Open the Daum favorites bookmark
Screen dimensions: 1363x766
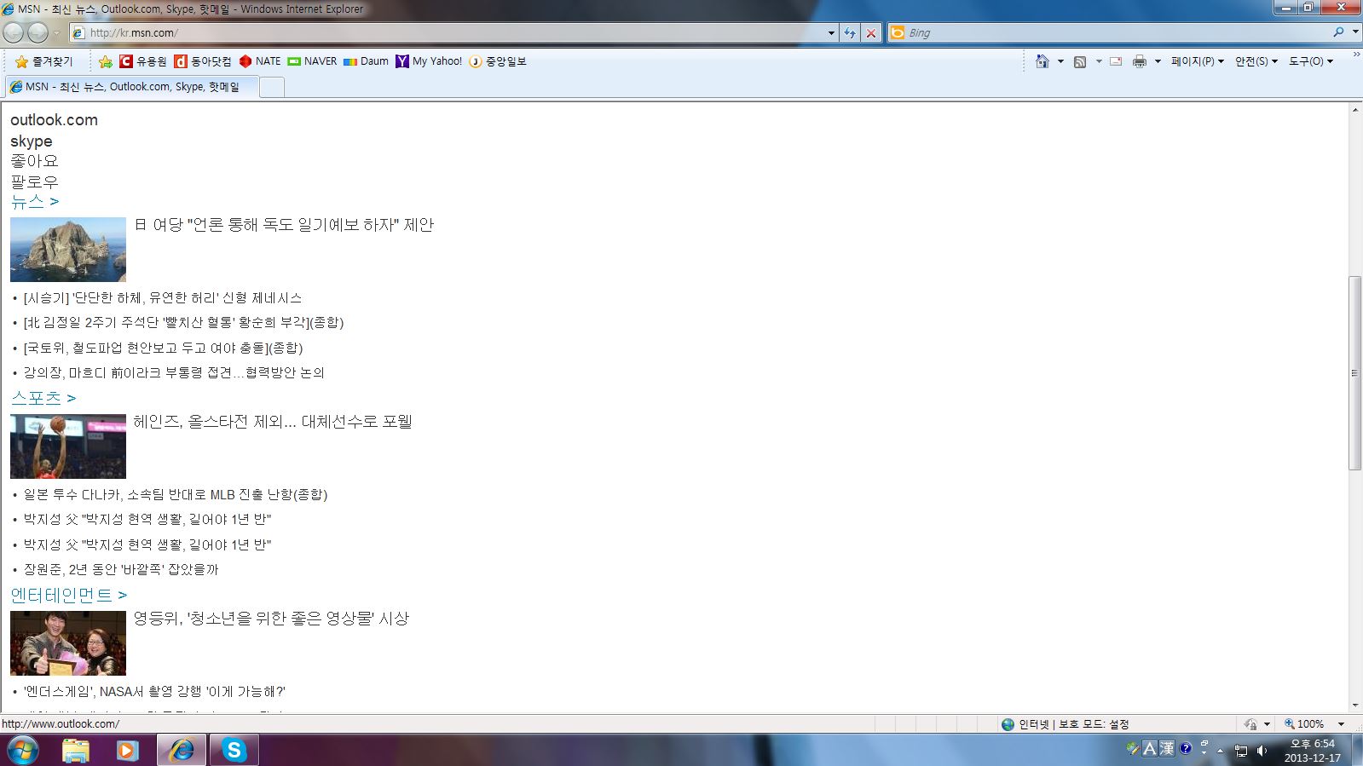(x=366, y=61)
